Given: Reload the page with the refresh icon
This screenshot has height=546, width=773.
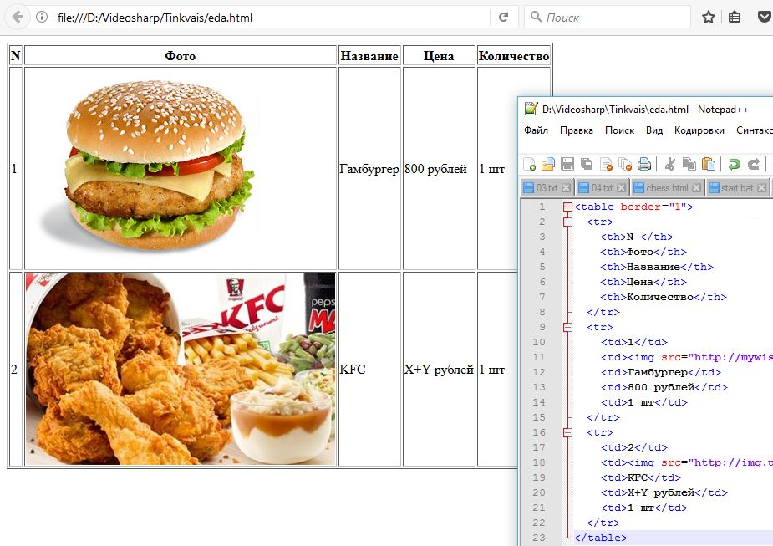Looking at the screenshot, I should 503,18.
